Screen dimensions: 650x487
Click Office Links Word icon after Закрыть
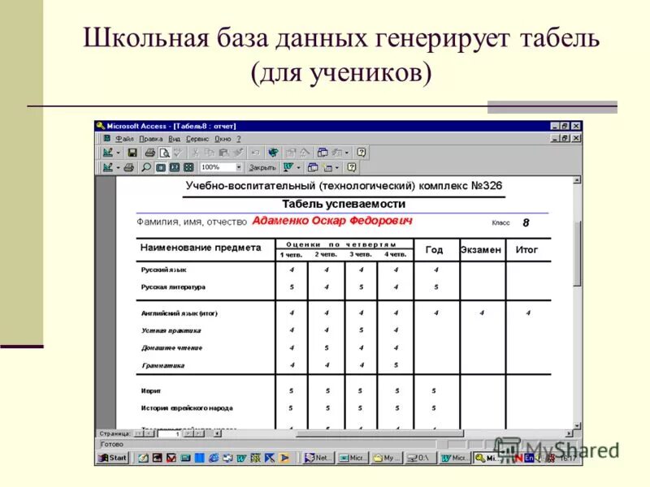tap(288, 167)
